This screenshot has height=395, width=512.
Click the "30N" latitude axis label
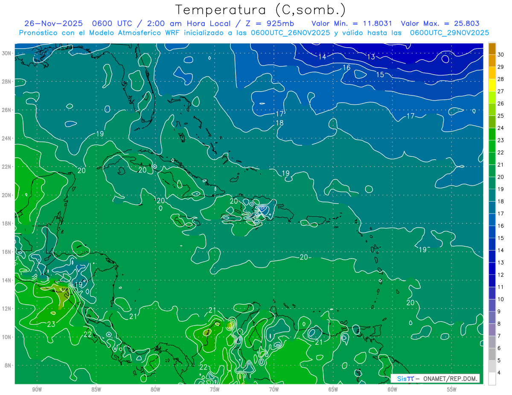point(7,53)
